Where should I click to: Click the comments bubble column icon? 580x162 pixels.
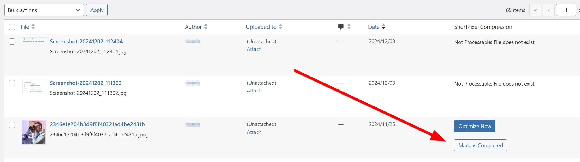click(341, 27)
